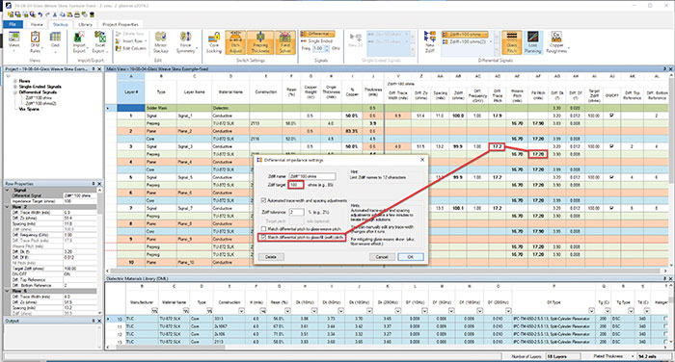Select Single-Ended Signals tree item
The width and height of the screenshot is (675, 362).
[40, 87]
